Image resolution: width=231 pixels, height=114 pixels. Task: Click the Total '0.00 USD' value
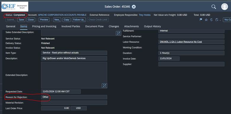tap(205, 15)
